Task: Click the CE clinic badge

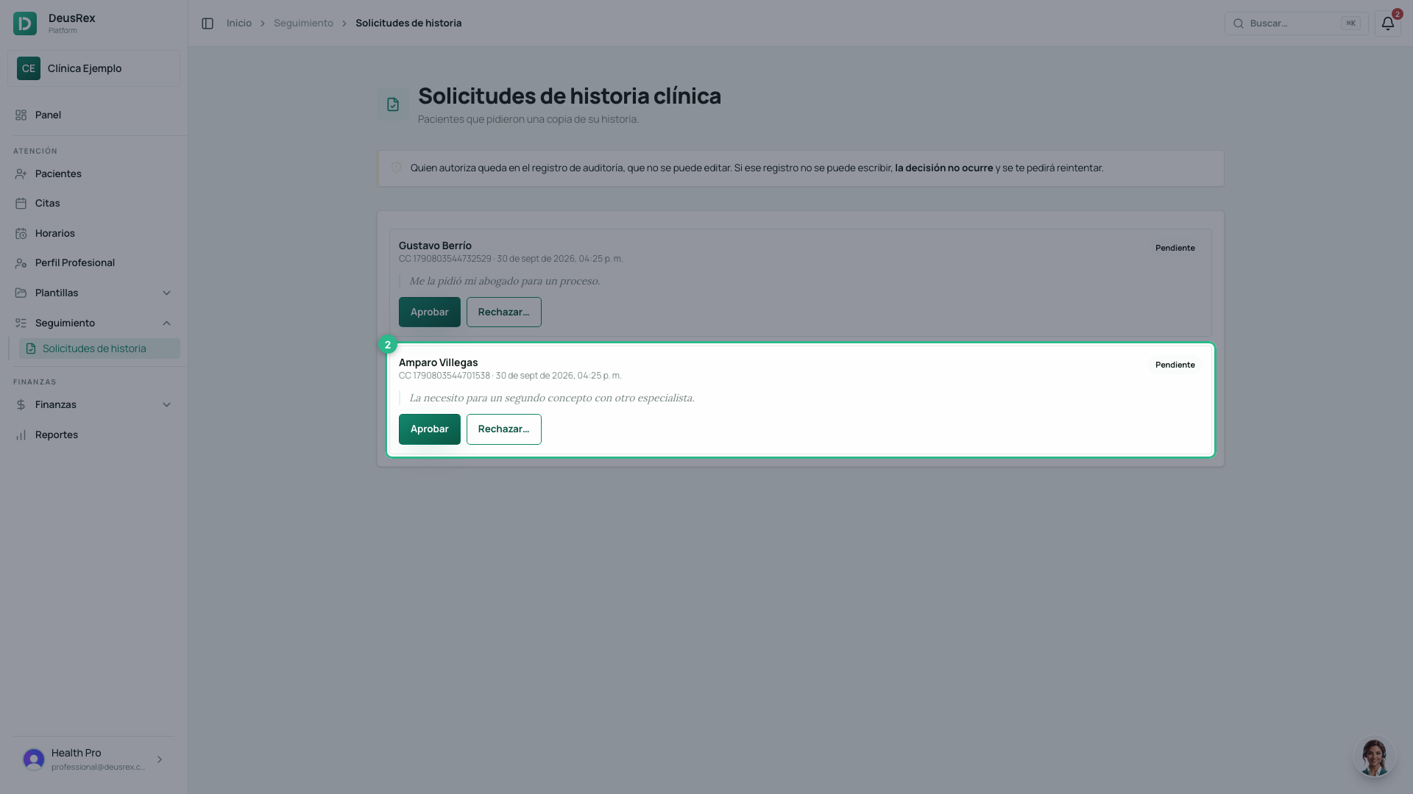Action: 29,68
